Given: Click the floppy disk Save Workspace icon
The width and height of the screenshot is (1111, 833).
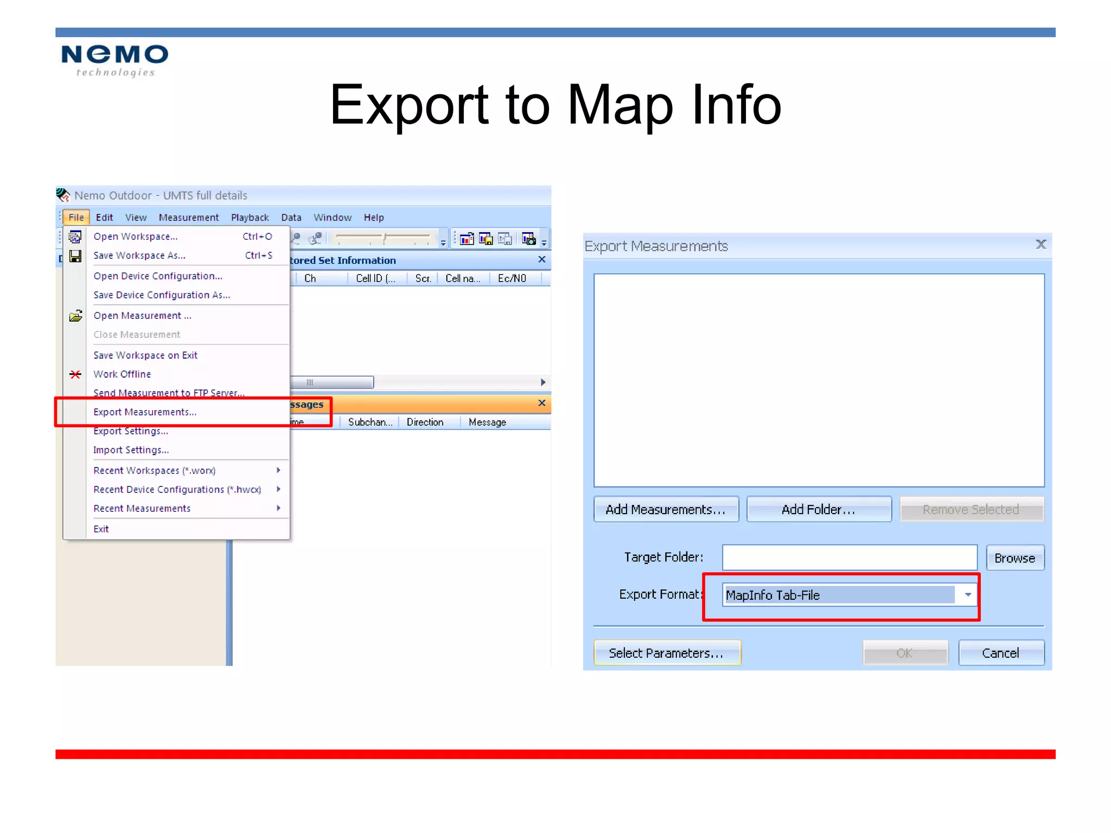Looking at the screenshot, I should [75, 255].
